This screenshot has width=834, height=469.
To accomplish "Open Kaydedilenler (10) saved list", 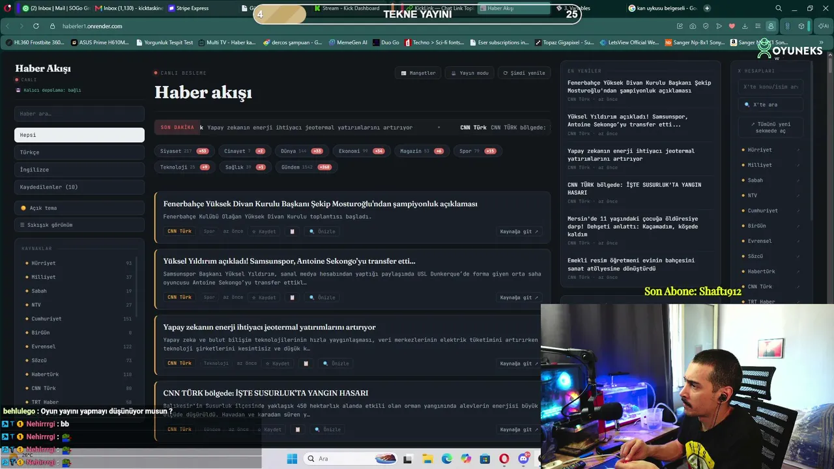I will coord(79,187).
